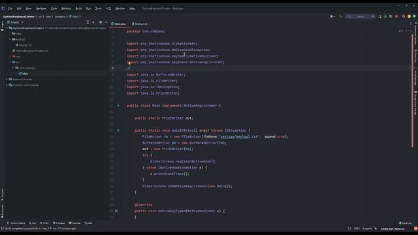Expand the out folder

pos(10,57)
